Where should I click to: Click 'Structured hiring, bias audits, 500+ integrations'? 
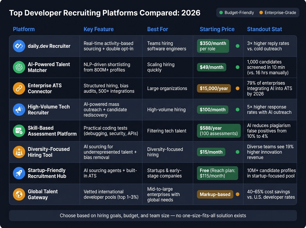(109, 88)
